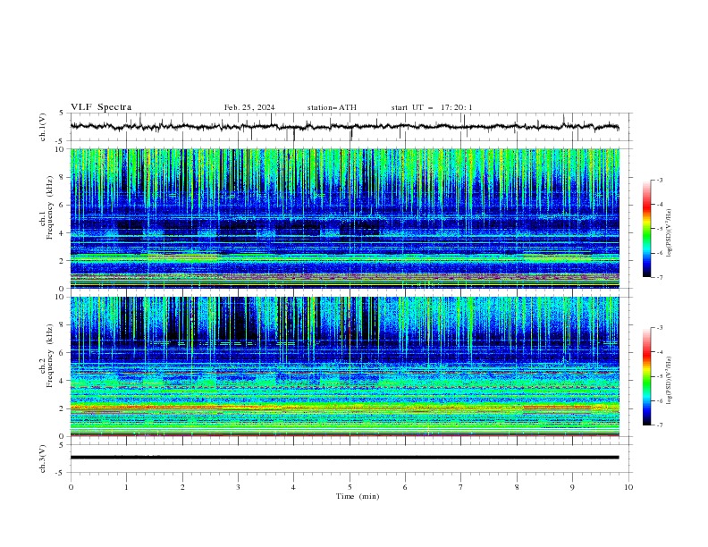Click the "start UT = 17:20:1" text
The width and height of the screenshot is (708, 547).
tap(432, 107)
